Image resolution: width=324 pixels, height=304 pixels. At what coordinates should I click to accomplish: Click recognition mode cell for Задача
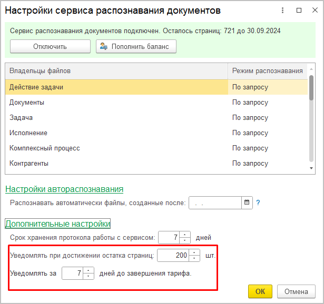[268, 118]
